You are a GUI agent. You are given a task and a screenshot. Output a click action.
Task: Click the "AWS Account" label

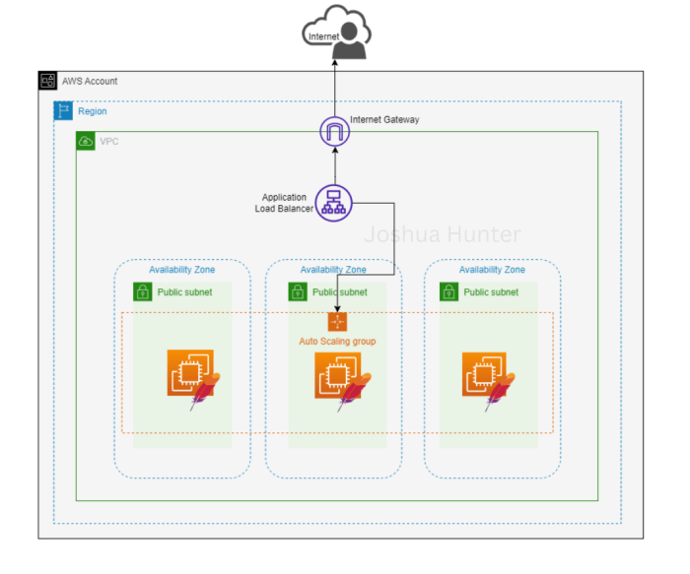[x=90, y=82]
